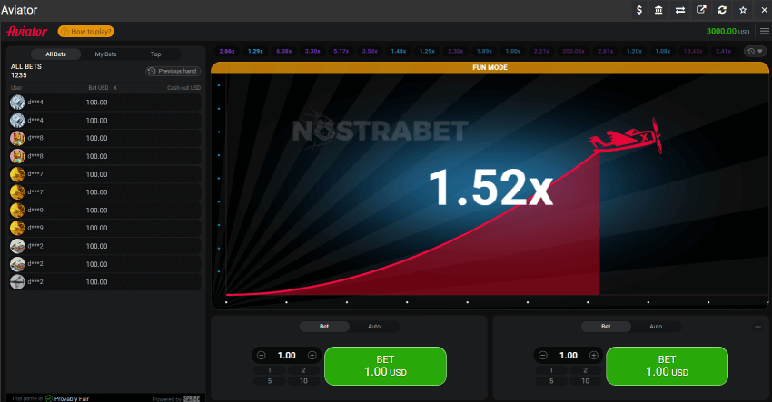Viewport: 772px width, 402px height.
Task: Click the Aviator logo
Action: click(x=27, y=32)
